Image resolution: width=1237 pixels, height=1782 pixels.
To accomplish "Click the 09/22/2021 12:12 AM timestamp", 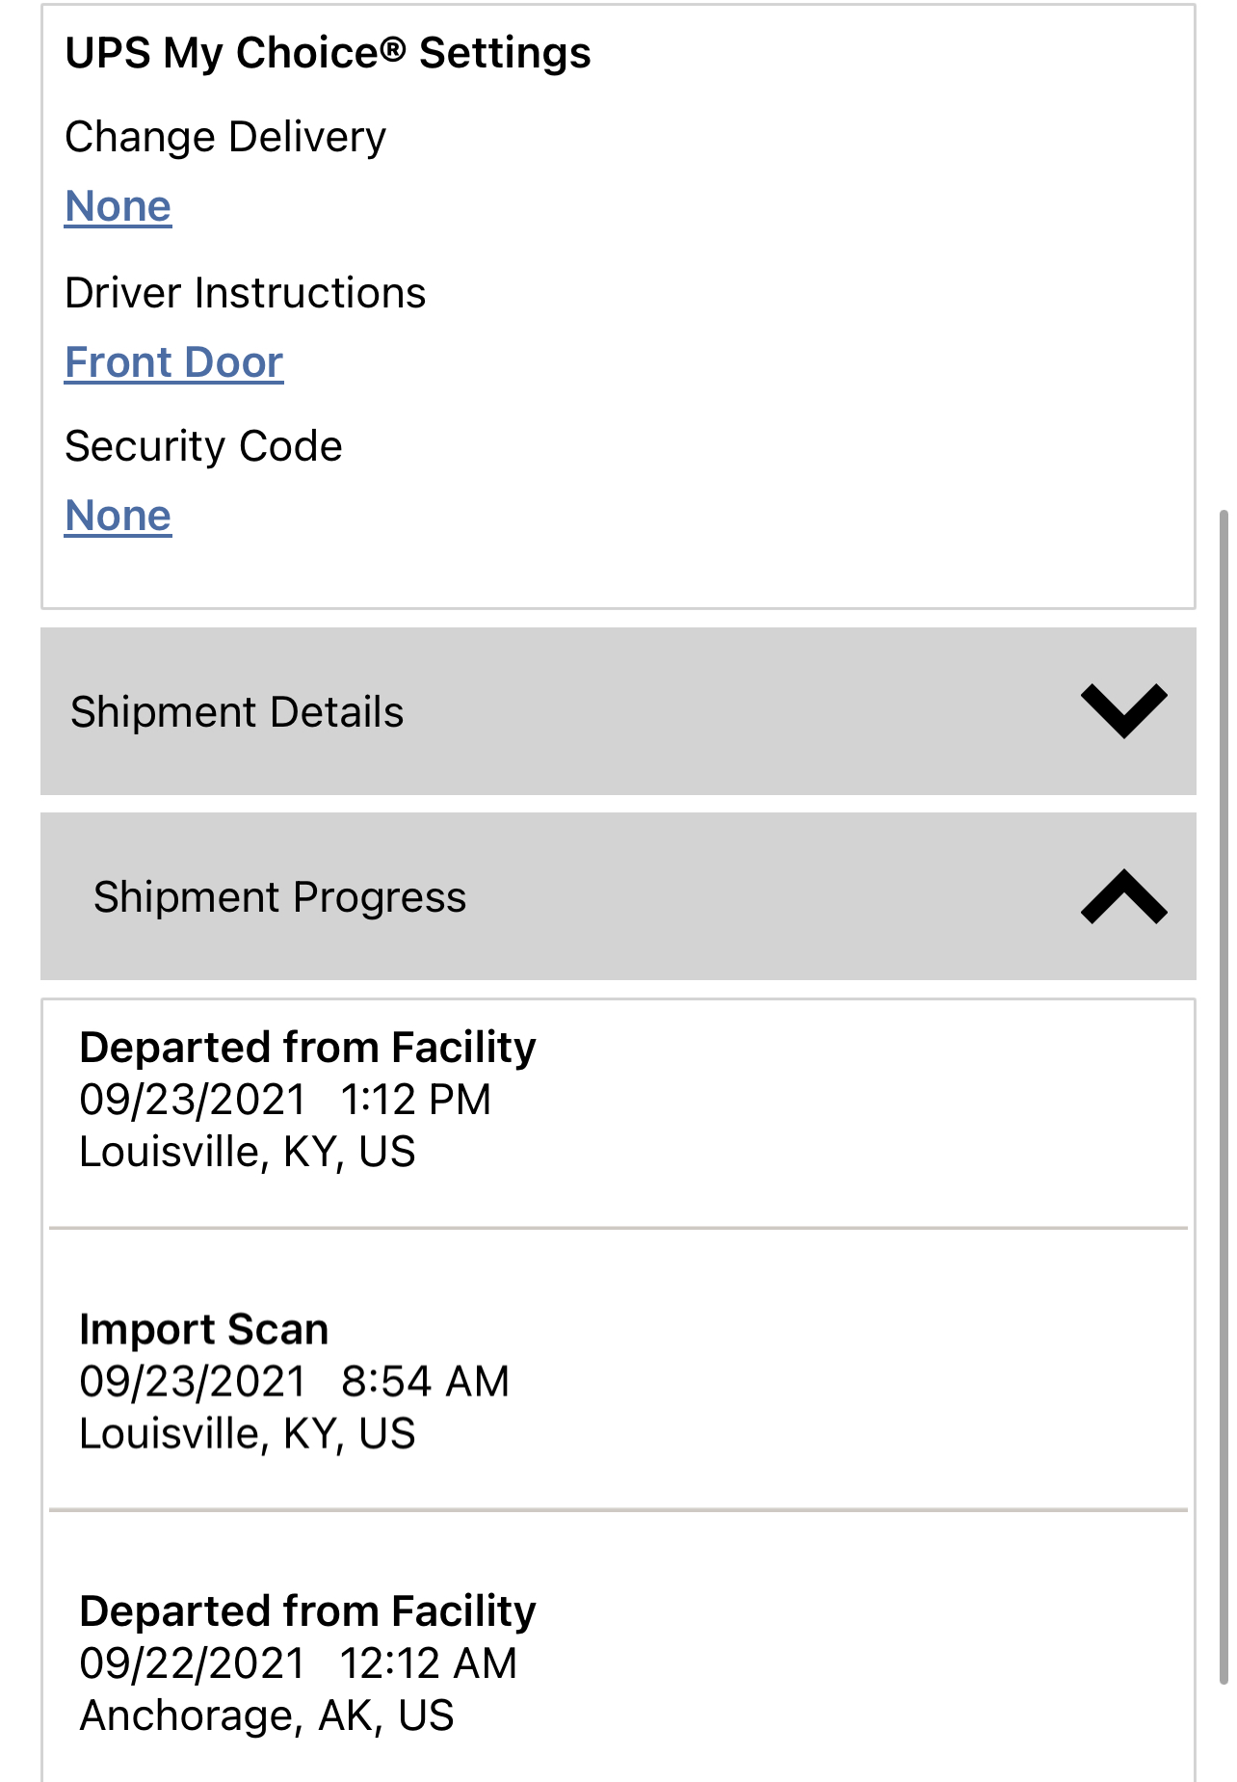I will (x=298, y=1663).
